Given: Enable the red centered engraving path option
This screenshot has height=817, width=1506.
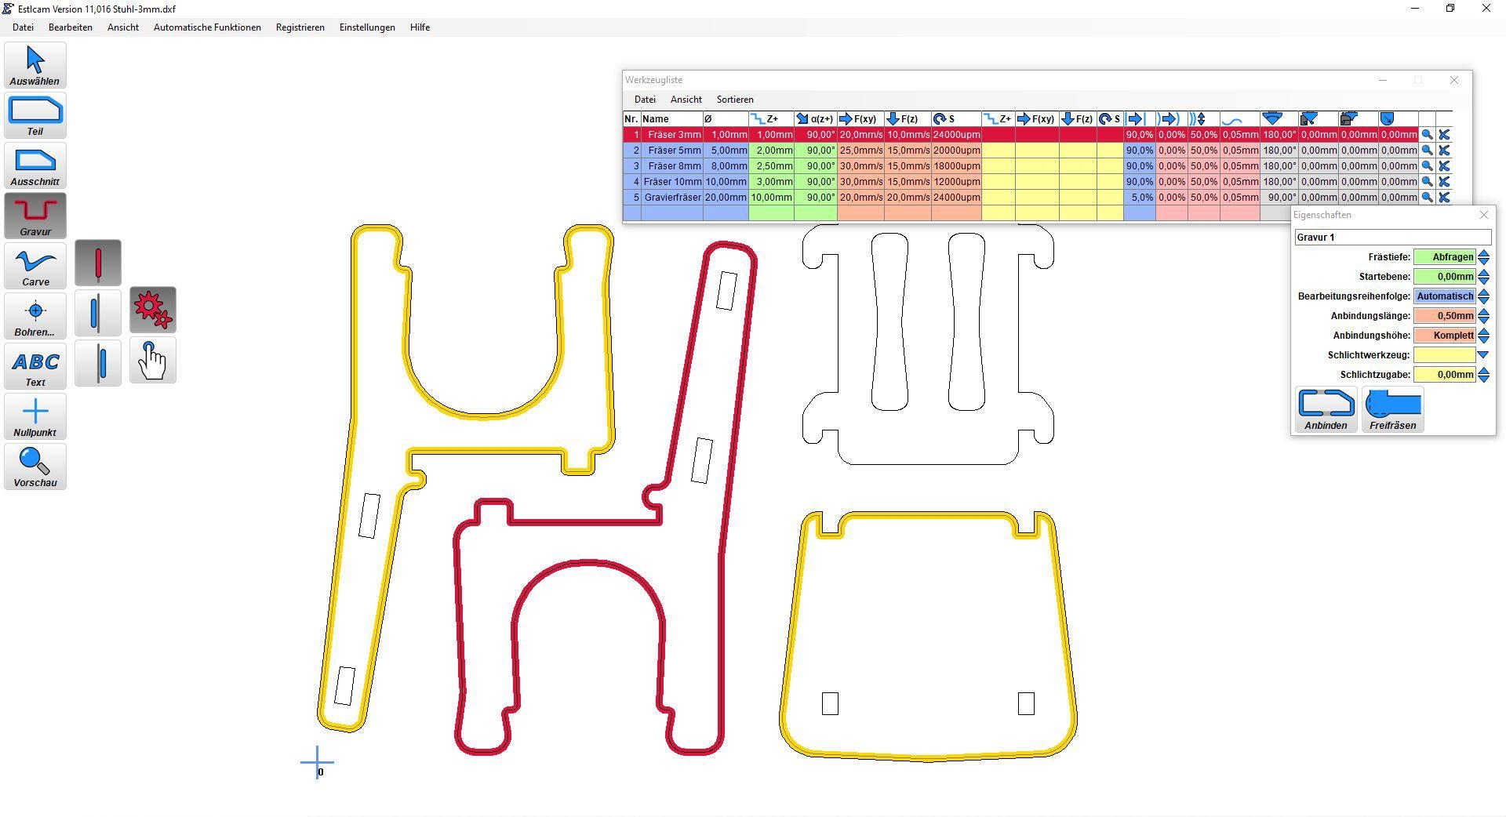Looking at the screenshot, I should click(x=98, y=263).
